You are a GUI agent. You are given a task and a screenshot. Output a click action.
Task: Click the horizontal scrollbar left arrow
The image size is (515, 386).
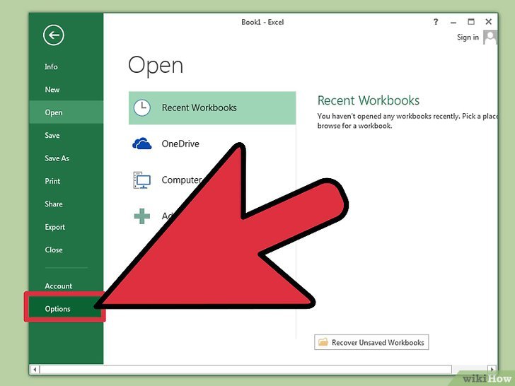point(35,369)
